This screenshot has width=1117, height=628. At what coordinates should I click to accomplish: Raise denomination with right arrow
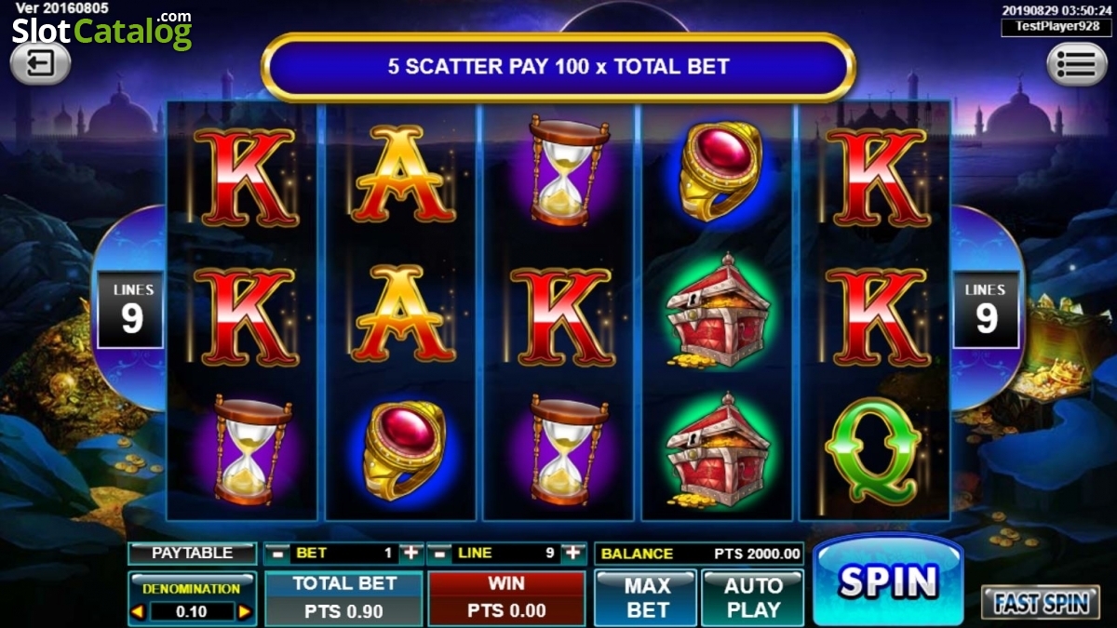pos(245,611)
